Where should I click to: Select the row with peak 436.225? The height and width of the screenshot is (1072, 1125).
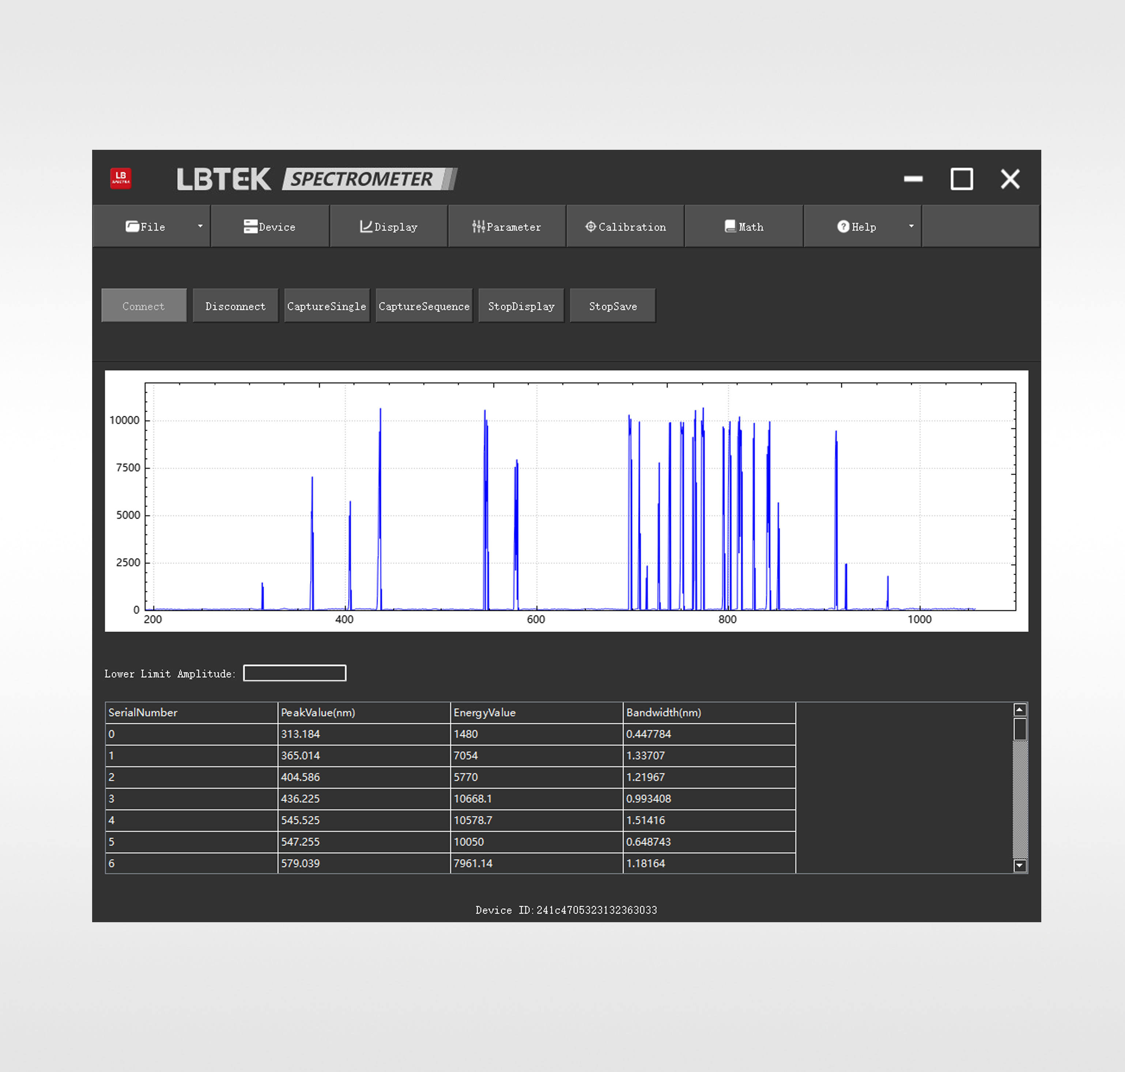(x=364, y=798)
